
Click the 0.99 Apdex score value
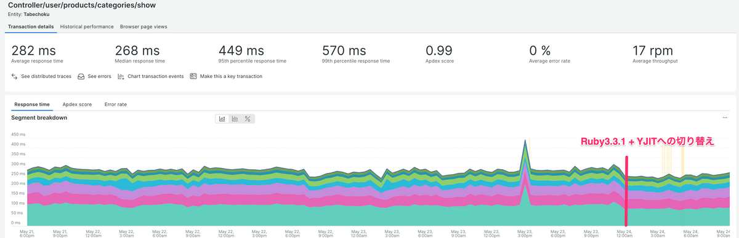439,51
